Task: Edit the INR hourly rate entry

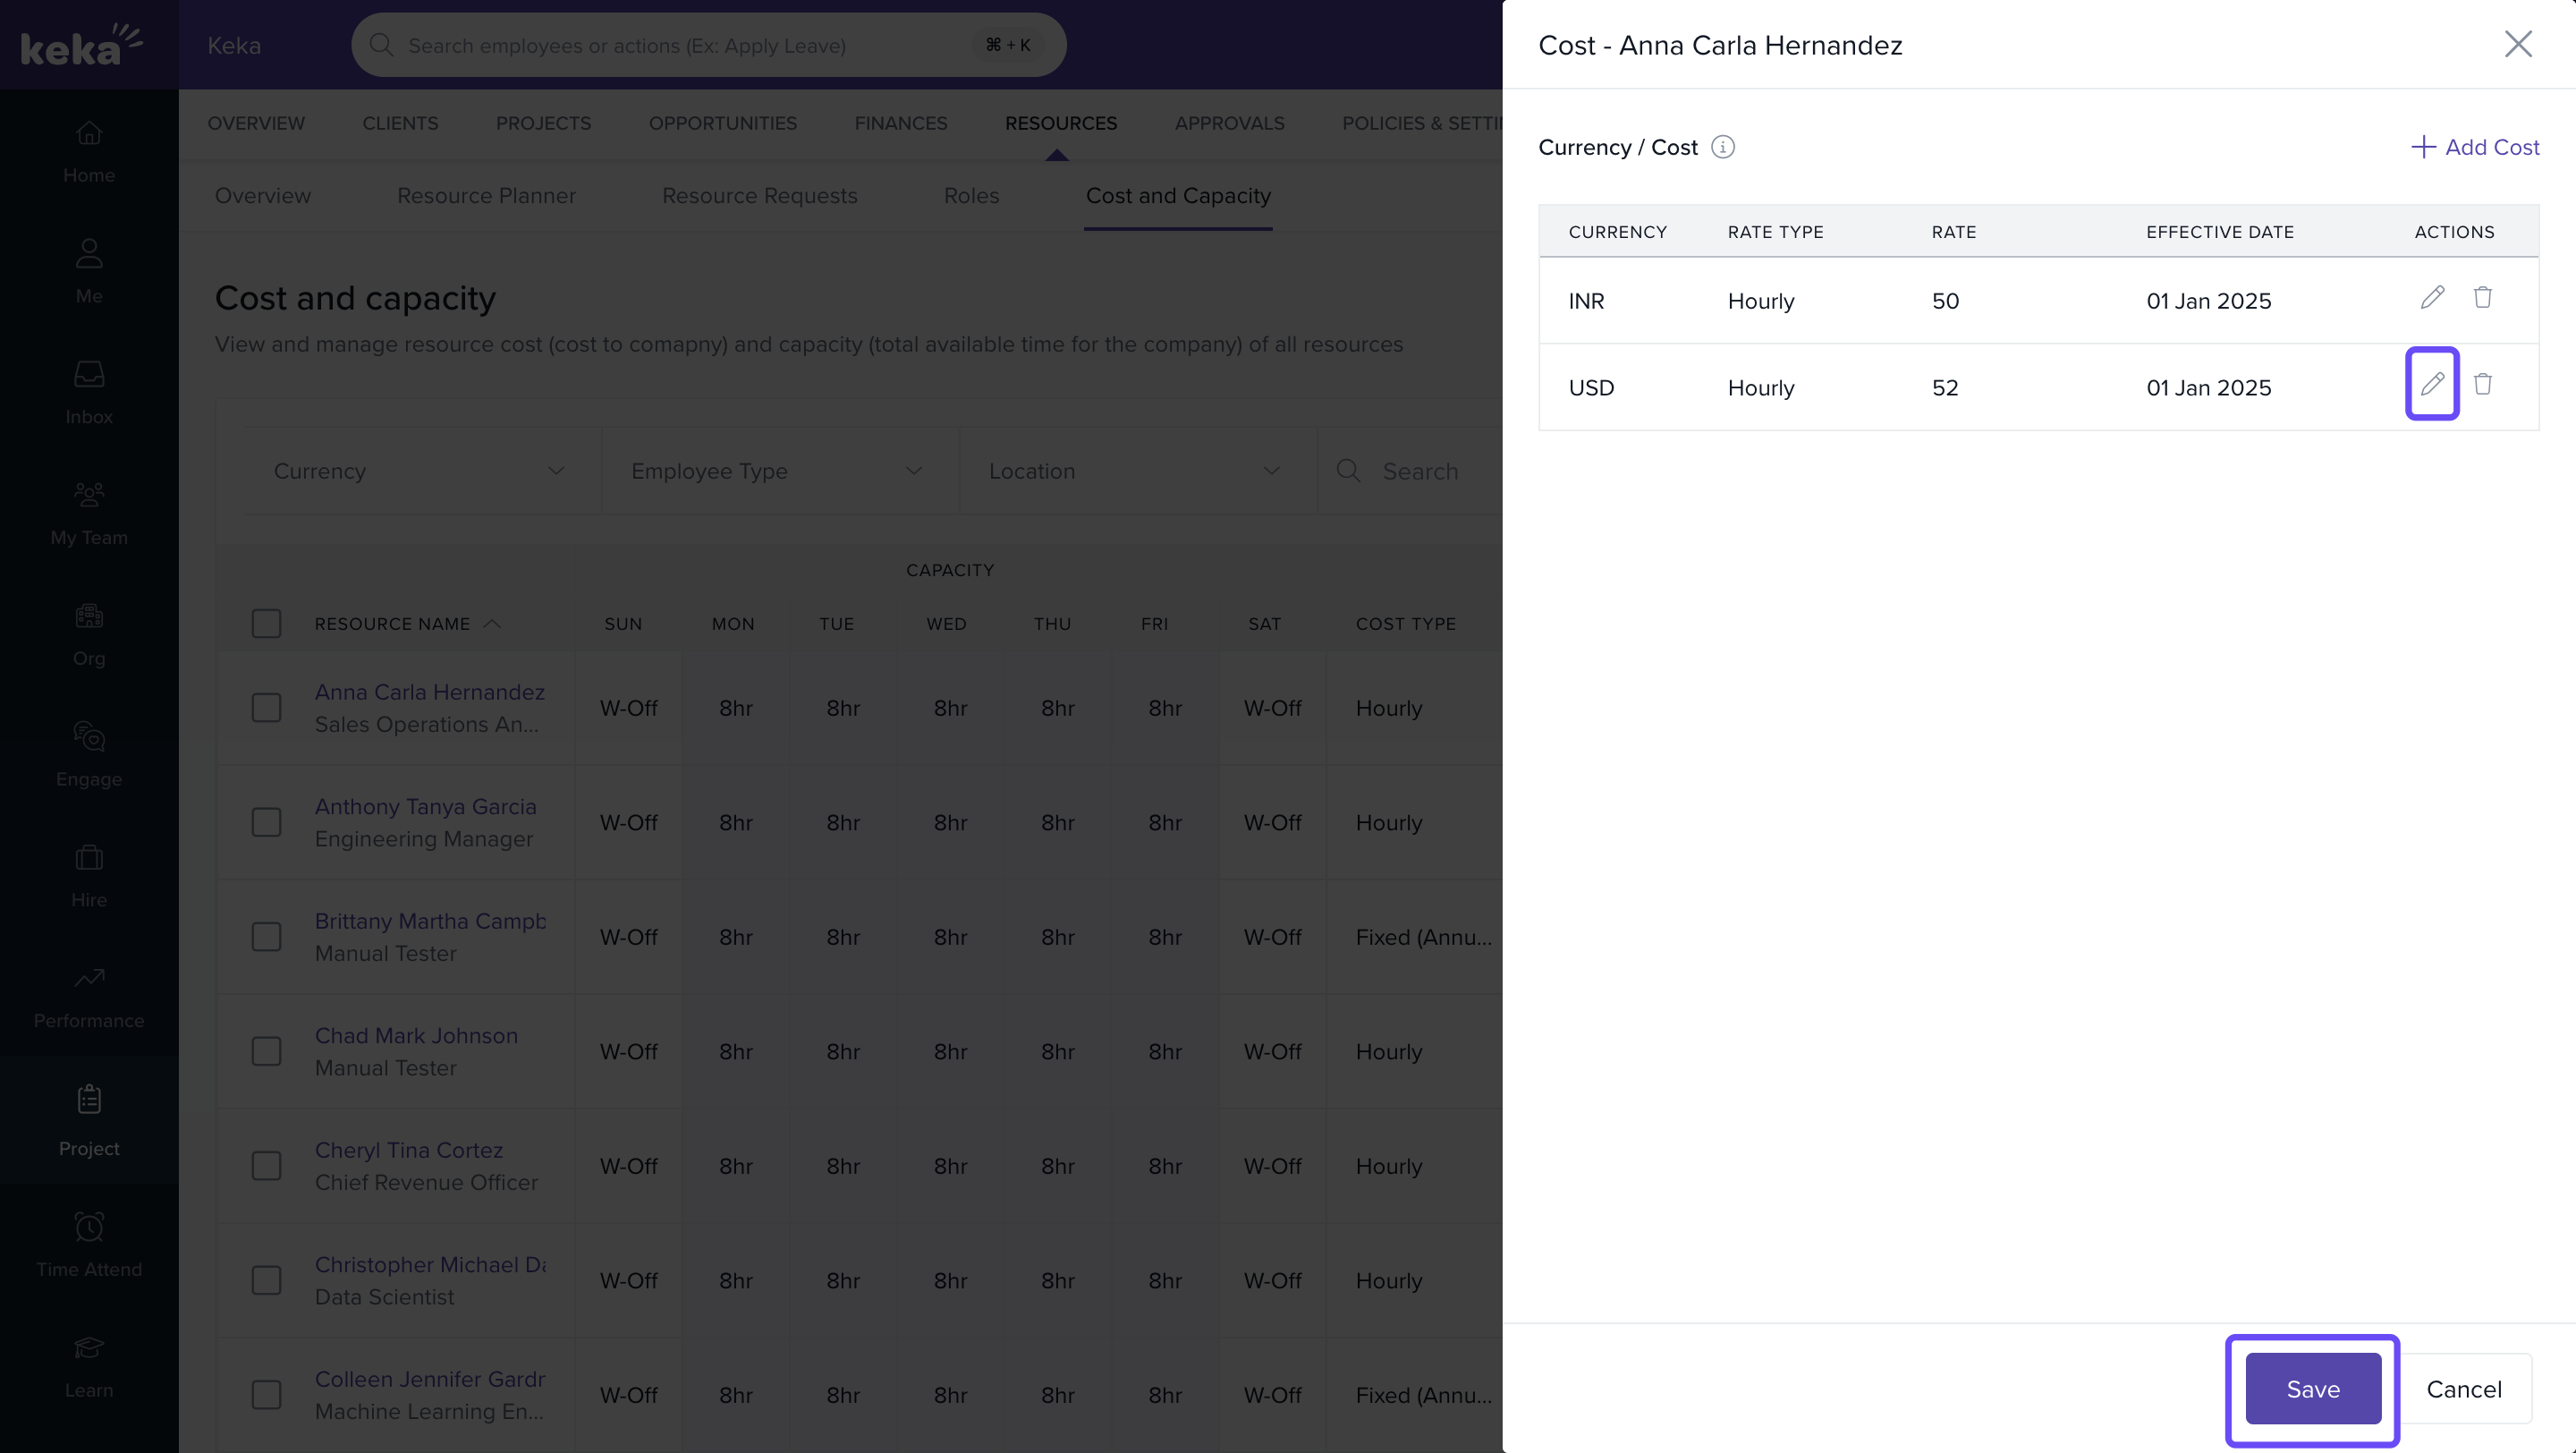Action: [2431, 298]
